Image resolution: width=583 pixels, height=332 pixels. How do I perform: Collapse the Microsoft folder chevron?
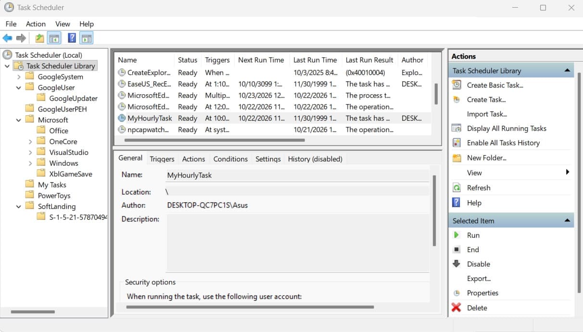[x=19, y=120]
